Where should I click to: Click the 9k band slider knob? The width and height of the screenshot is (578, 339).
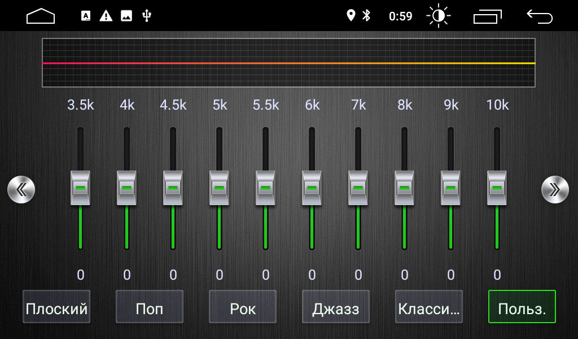click(x=450, y=188)
